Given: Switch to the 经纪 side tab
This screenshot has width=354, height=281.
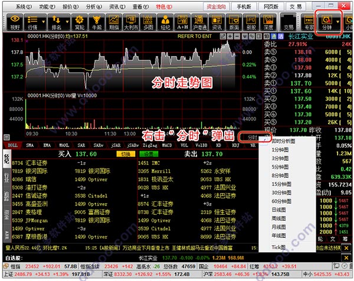Looking at the screenshot, I should tap(6, 159).
